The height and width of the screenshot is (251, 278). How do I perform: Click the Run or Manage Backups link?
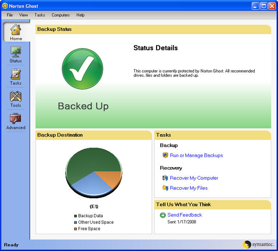click(196, 156)
